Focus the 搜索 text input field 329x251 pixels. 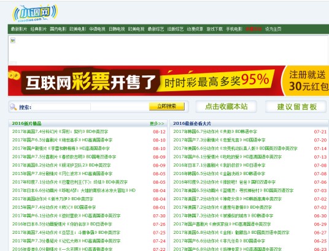coord(61,107)
